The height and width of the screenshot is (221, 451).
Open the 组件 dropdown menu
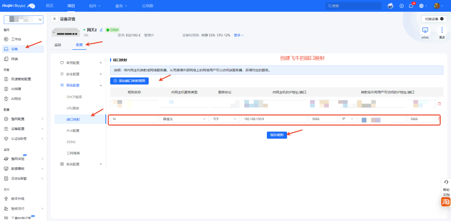click(x=95, y=6)
